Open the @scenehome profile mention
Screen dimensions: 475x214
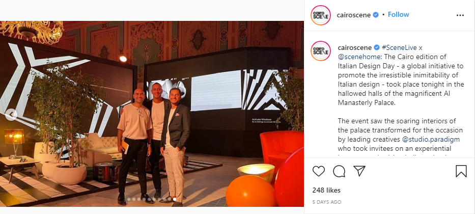(356, 57)
